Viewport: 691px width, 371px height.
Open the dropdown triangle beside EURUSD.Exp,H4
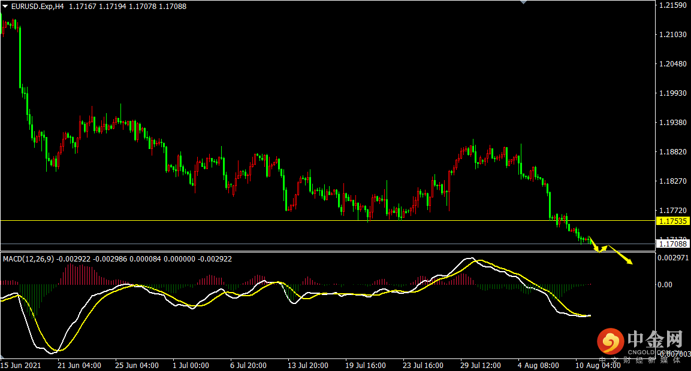coord(5,6)
